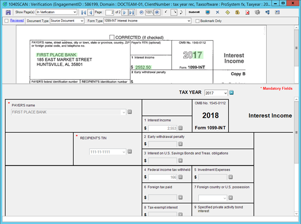The image size is (301, 224).
Task: Click the Investment Expenses amount field
Action: pyautogui.click(x=213, y=177)
